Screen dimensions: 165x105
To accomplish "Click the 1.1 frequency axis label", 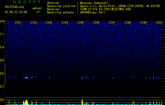I will click(2, 34).
